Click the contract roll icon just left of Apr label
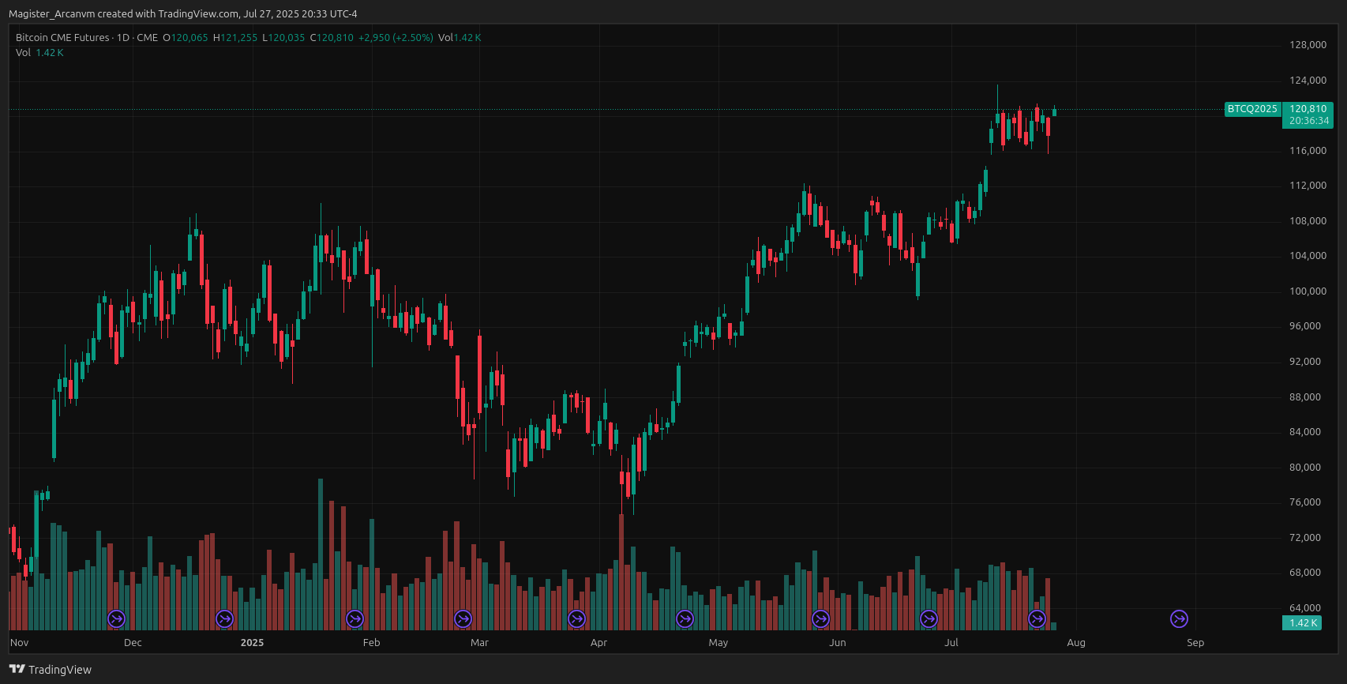The width and height of the screenshot is (1347, 684). [577, 619]
